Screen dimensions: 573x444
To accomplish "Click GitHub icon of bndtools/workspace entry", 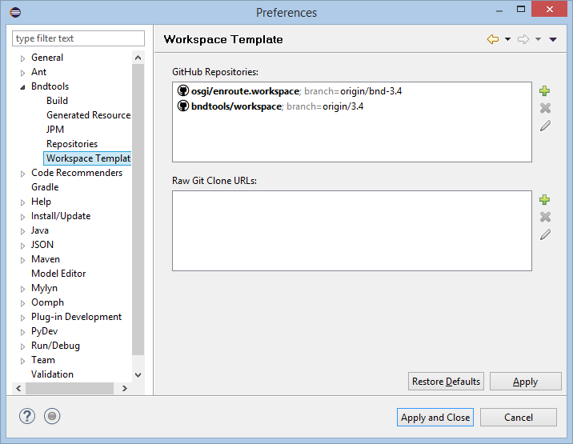I will [x=182, y=106].
